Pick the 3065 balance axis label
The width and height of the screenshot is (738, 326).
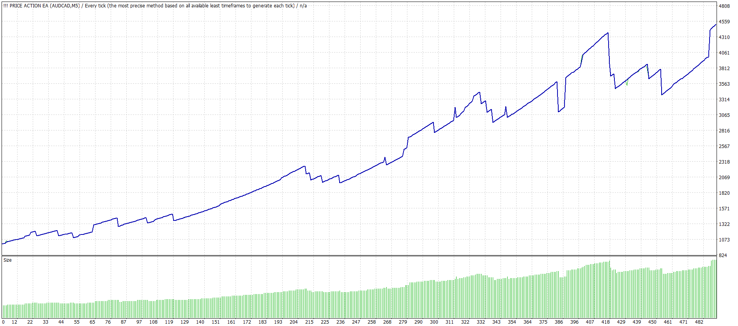(724, 115)
